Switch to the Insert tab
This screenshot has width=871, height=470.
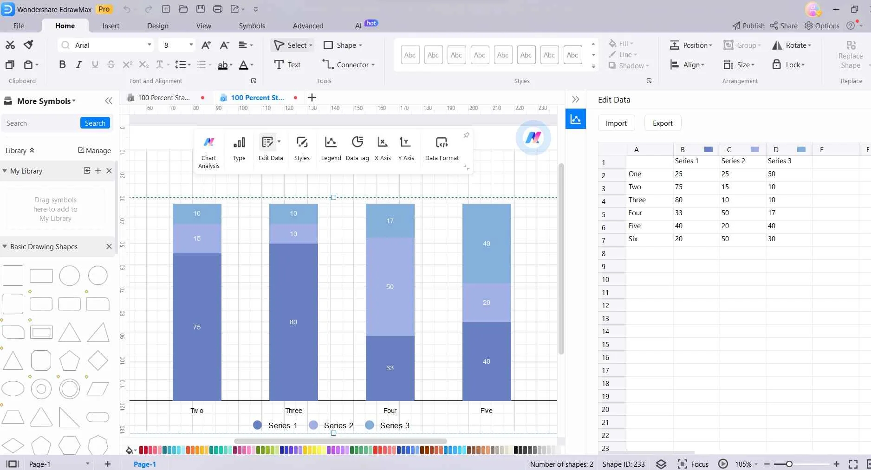pyautogui.click(x=111, y=26)
